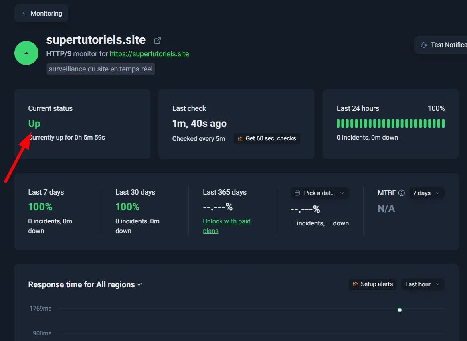Open the MTBF 7 days dropdown
The width and height of the screenshot is (467, 341).
point(427,193)
